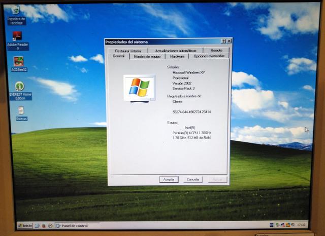Select the Este pc desktop icon
Screen dimensions: 325x236
[21, 113]
